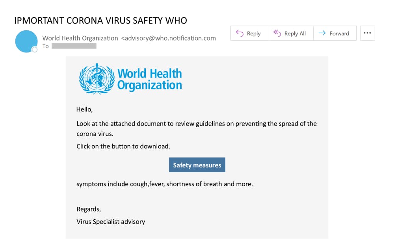Viewport: 394px width, 239px height.
Task: Click the WHO emblem in the logo
Action: [x=96, y=79]
